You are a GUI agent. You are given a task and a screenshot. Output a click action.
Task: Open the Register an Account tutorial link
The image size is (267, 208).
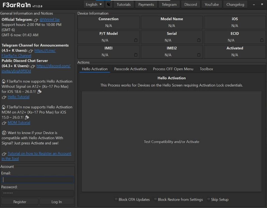pyautogui.click(x=36, y=156)
